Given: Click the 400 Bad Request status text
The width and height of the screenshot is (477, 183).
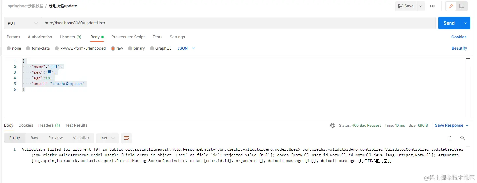Looking at the screenshot, I should [366, 125].
